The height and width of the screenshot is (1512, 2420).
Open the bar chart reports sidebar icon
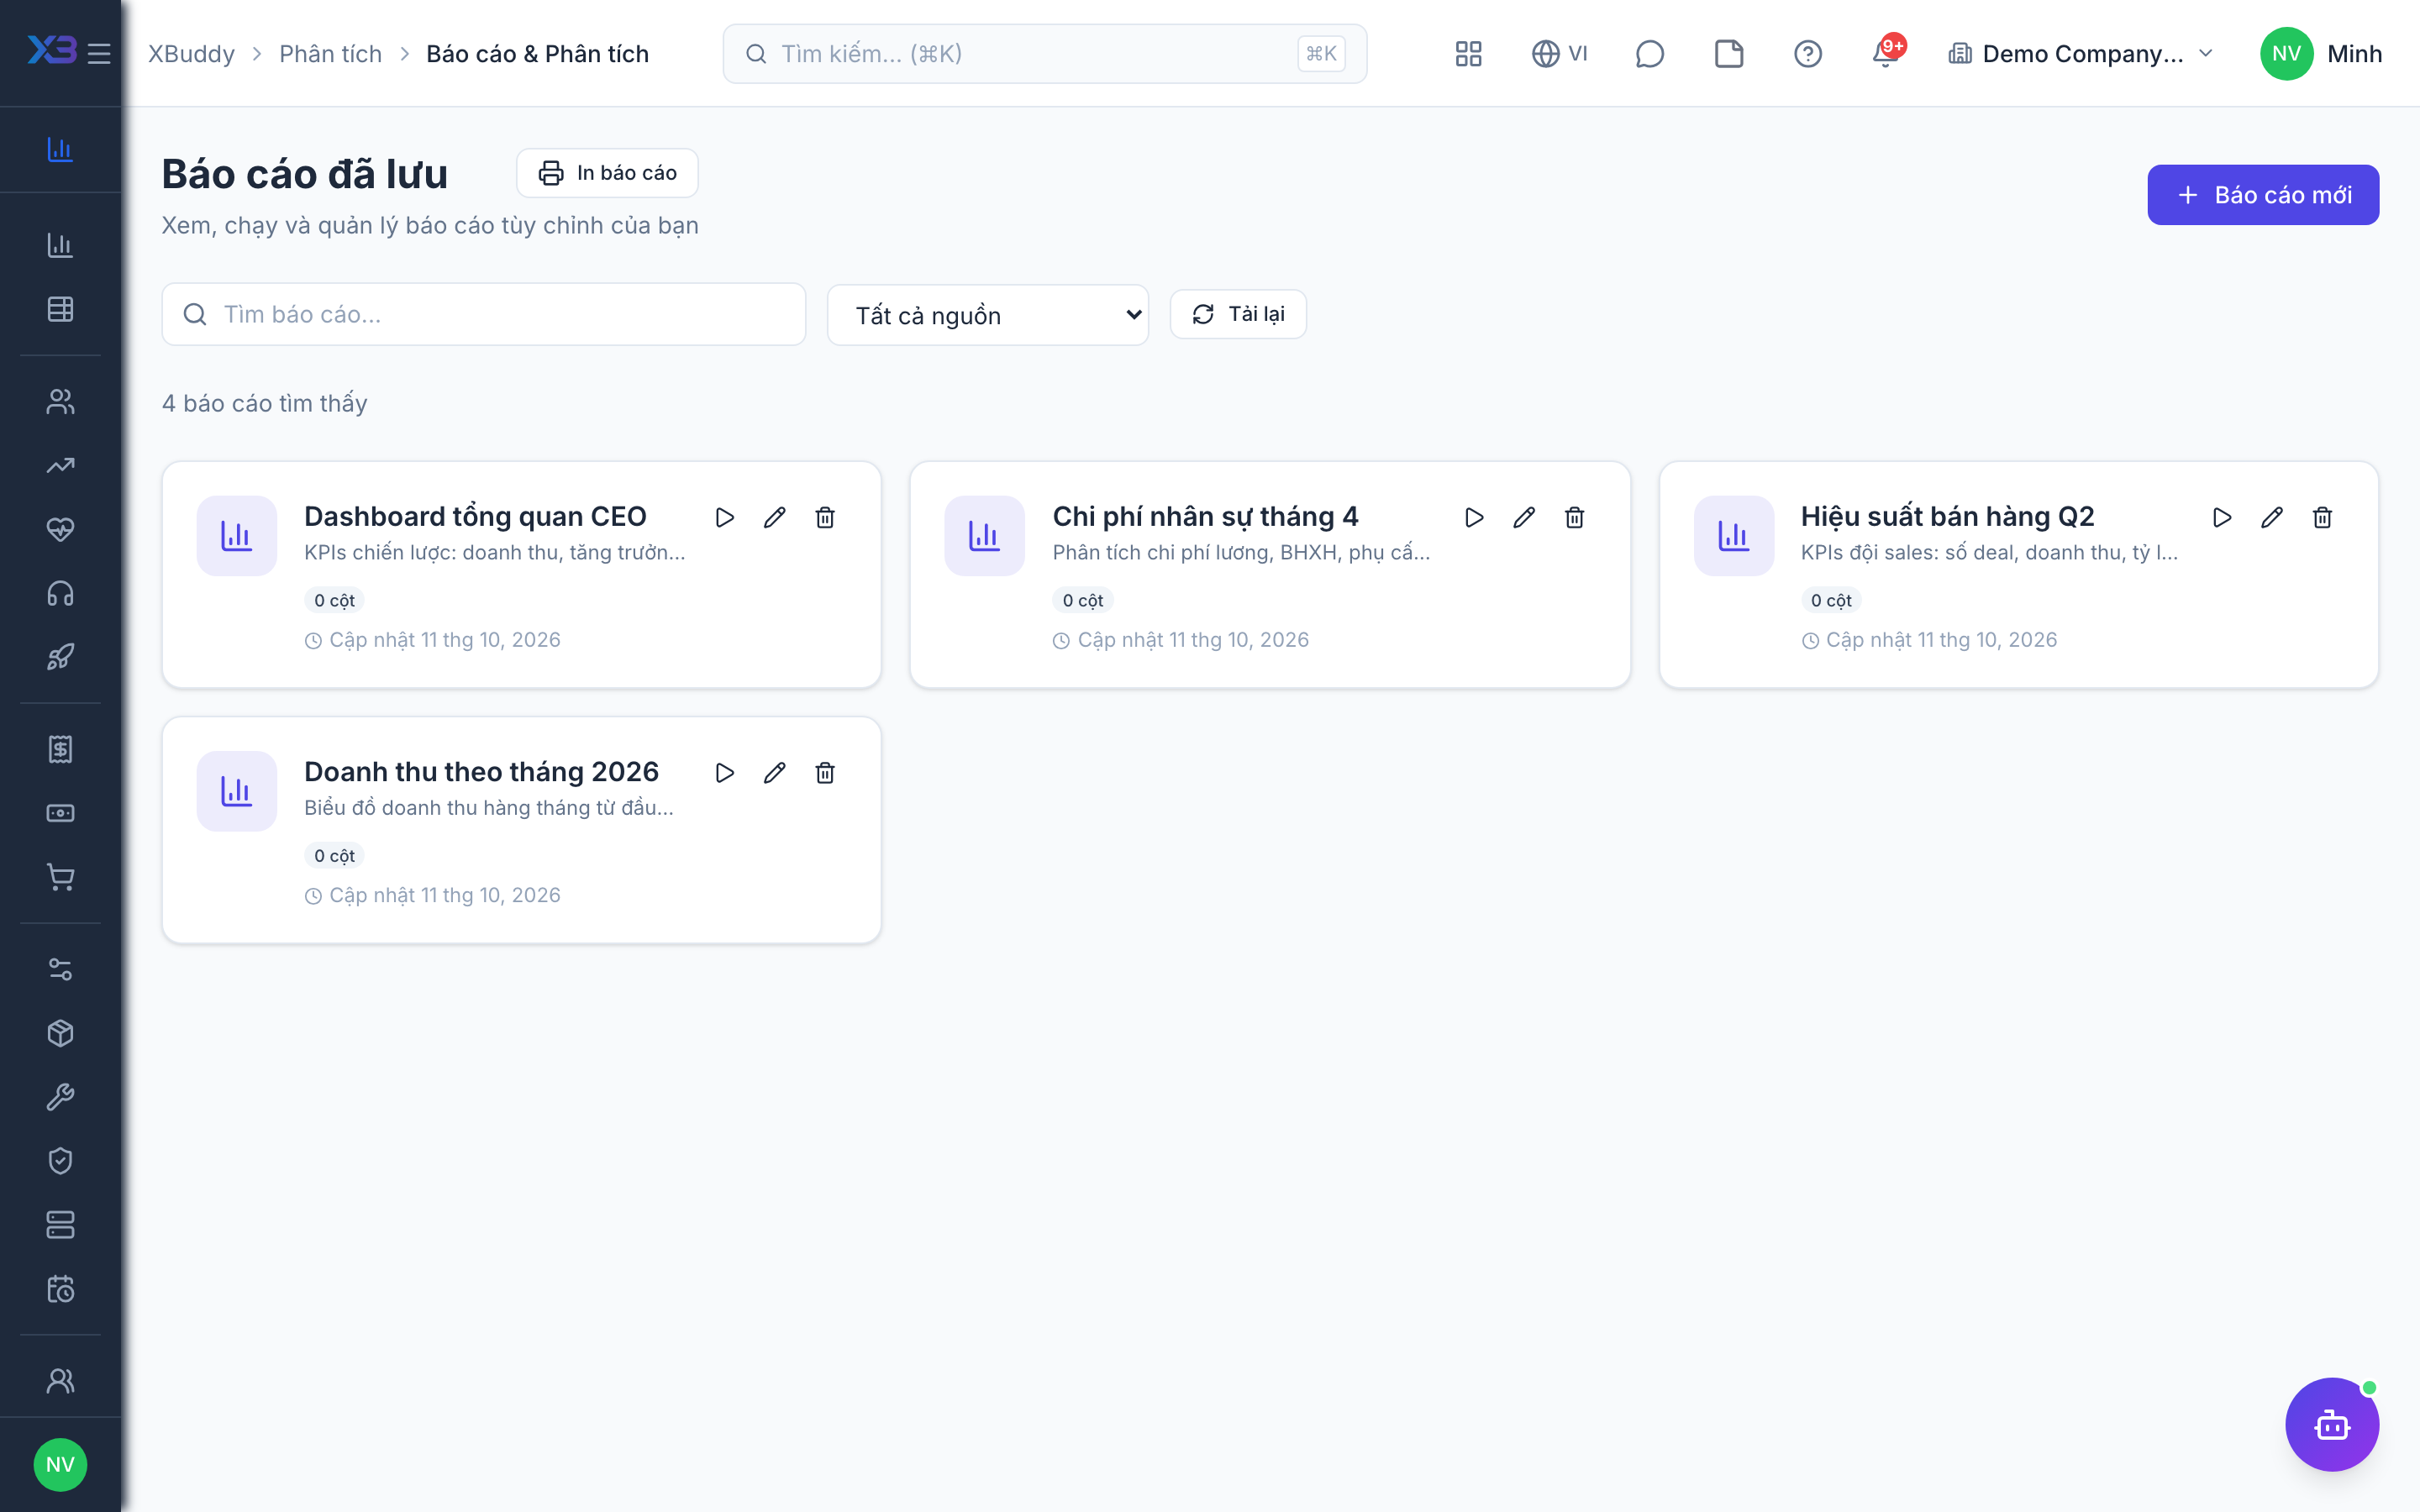[x=60, y=245]
